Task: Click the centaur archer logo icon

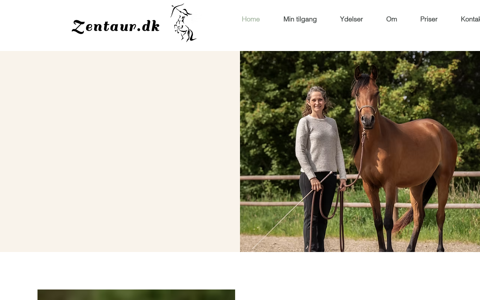Action: pyautogui.click(x=183, y=22)
